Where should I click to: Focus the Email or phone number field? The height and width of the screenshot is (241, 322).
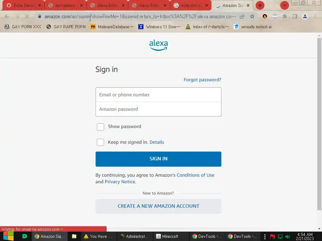tap(158, 95)
